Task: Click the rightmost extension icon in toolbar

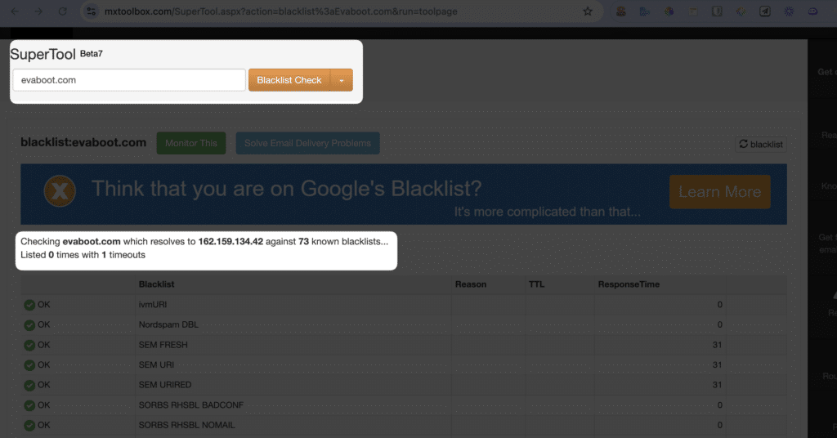Action: pyautogui.click(x=813, y=11)
